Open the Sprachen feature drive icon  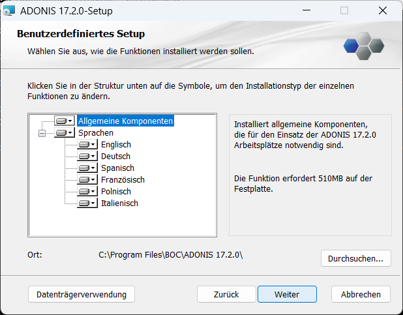coord(64,133)
